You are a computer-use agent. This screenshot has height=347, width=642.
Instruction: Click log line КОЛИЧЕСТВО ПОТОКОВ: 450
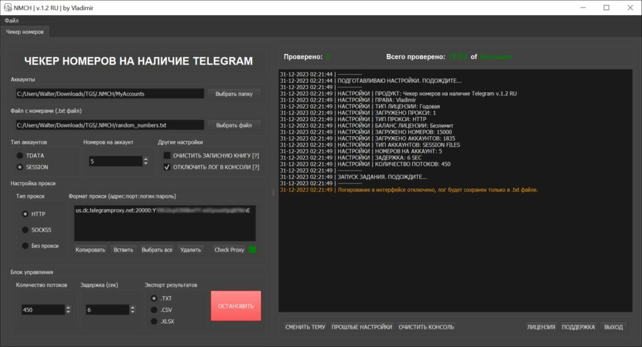click(x=365, y=164)
